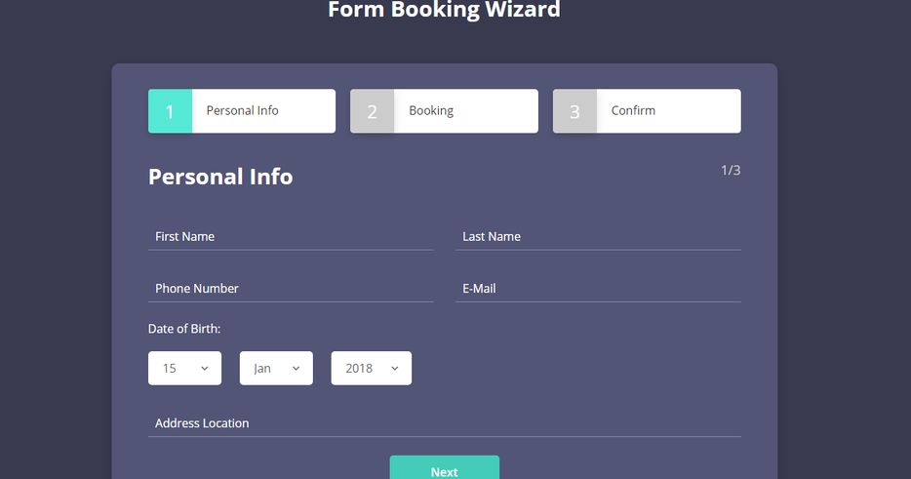The height and width of the screenshot is (479, 911).
Task: Click the Date of Birth label
Action: [x=184, y=329]
